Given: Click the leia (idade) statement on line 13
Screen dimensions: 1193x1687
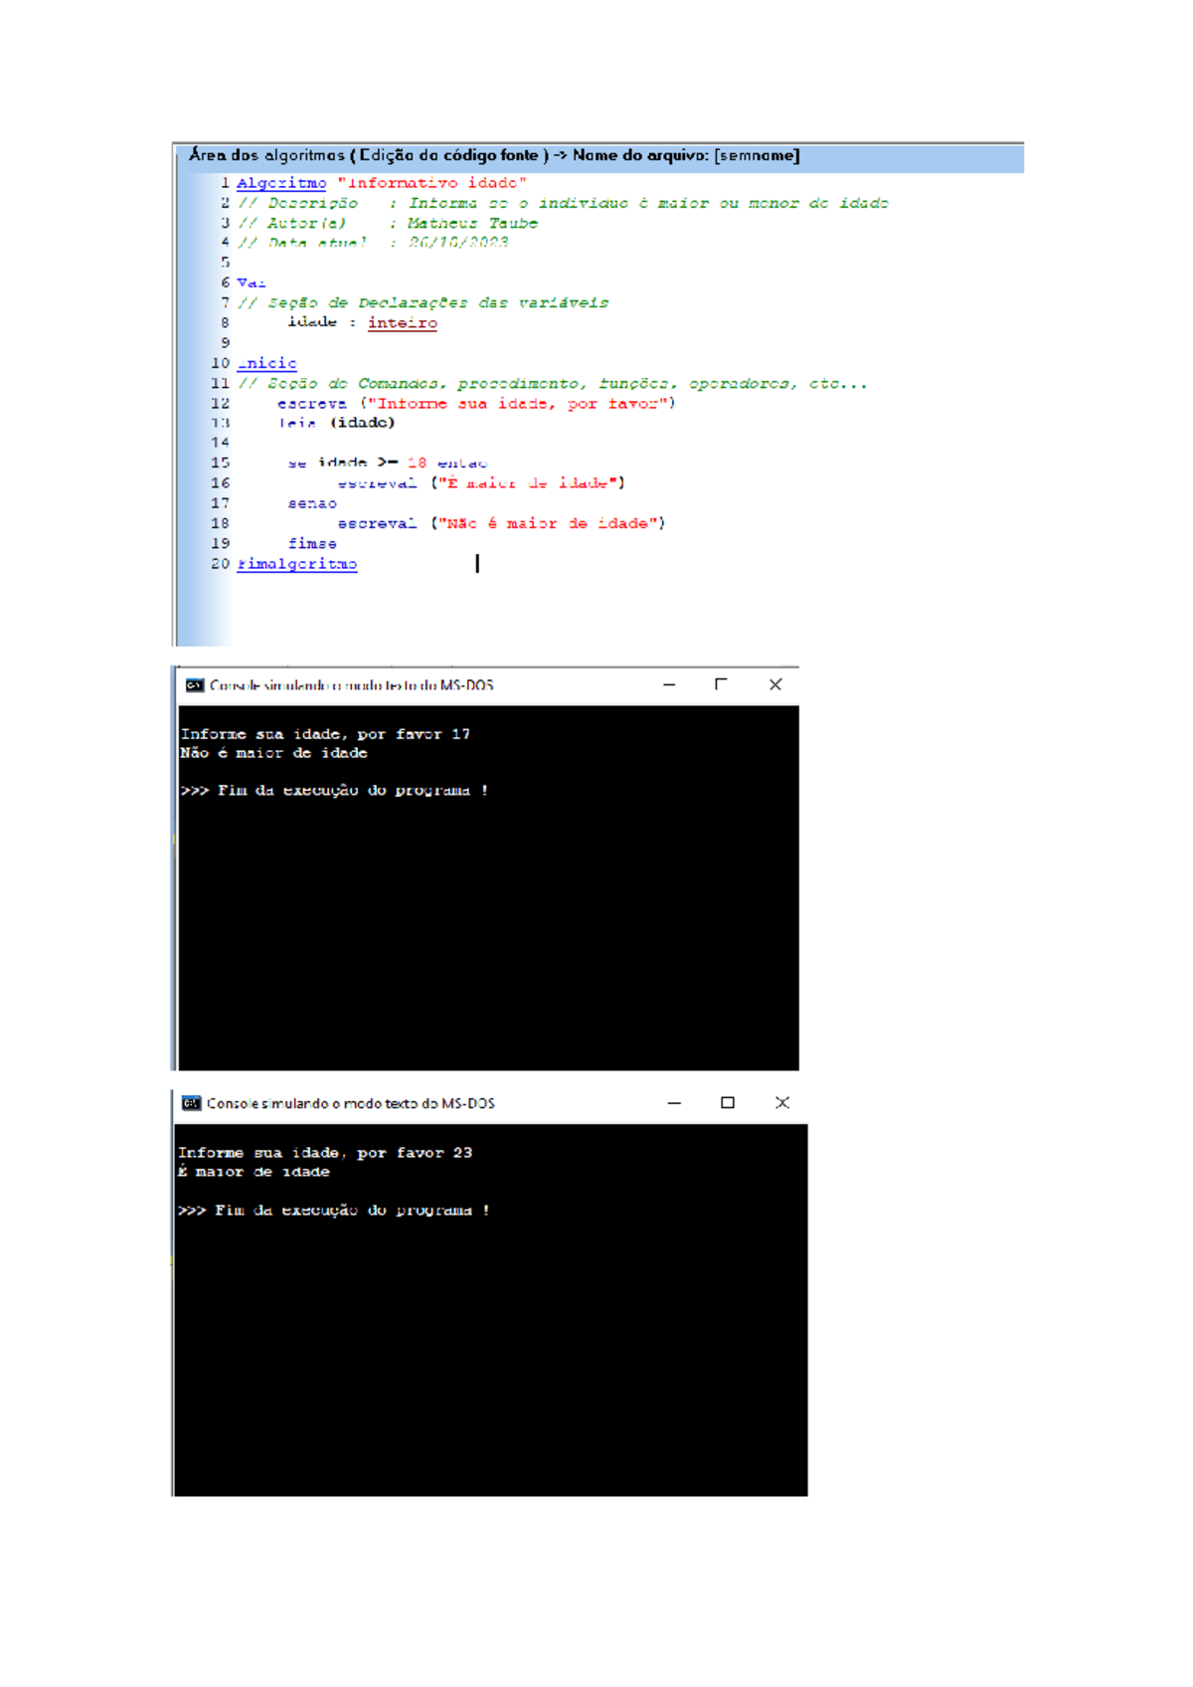Looking at the screenshot, I should click(336, 423).
